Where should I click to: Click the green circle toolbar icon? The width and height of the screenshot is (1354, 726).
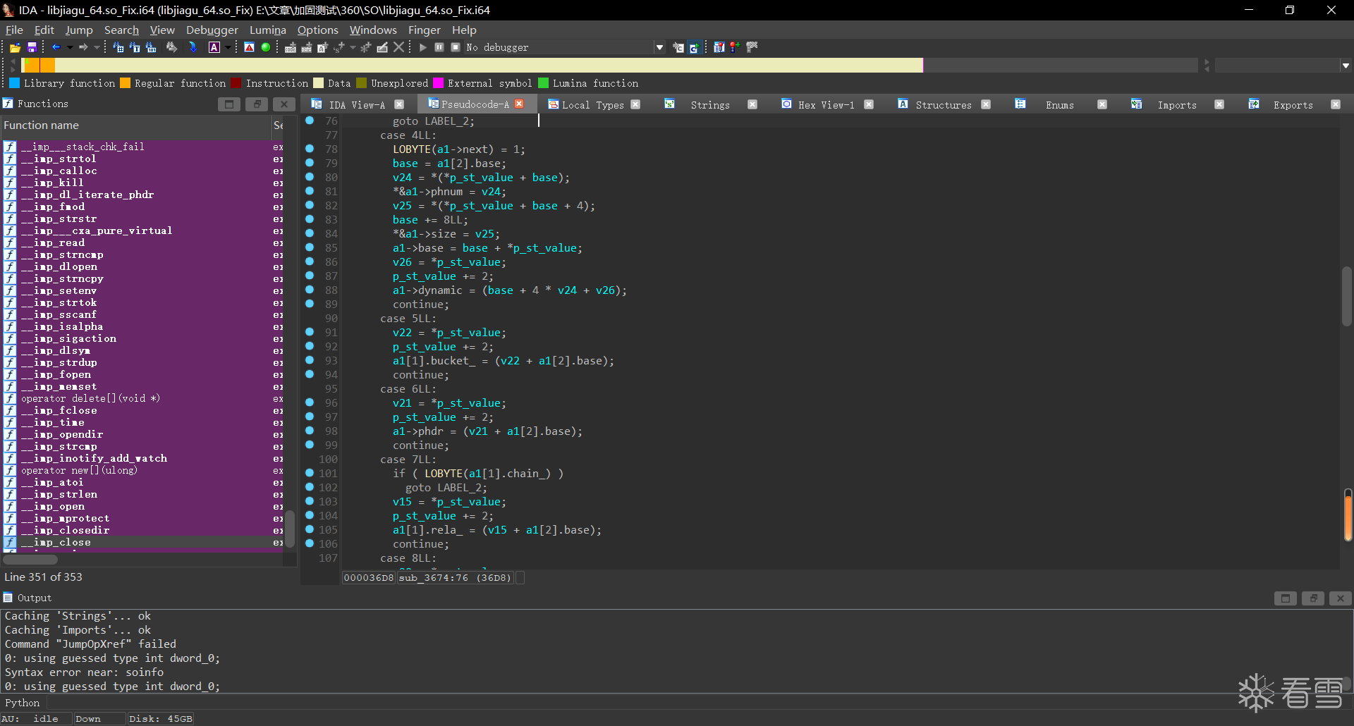[x=266, y=47]
